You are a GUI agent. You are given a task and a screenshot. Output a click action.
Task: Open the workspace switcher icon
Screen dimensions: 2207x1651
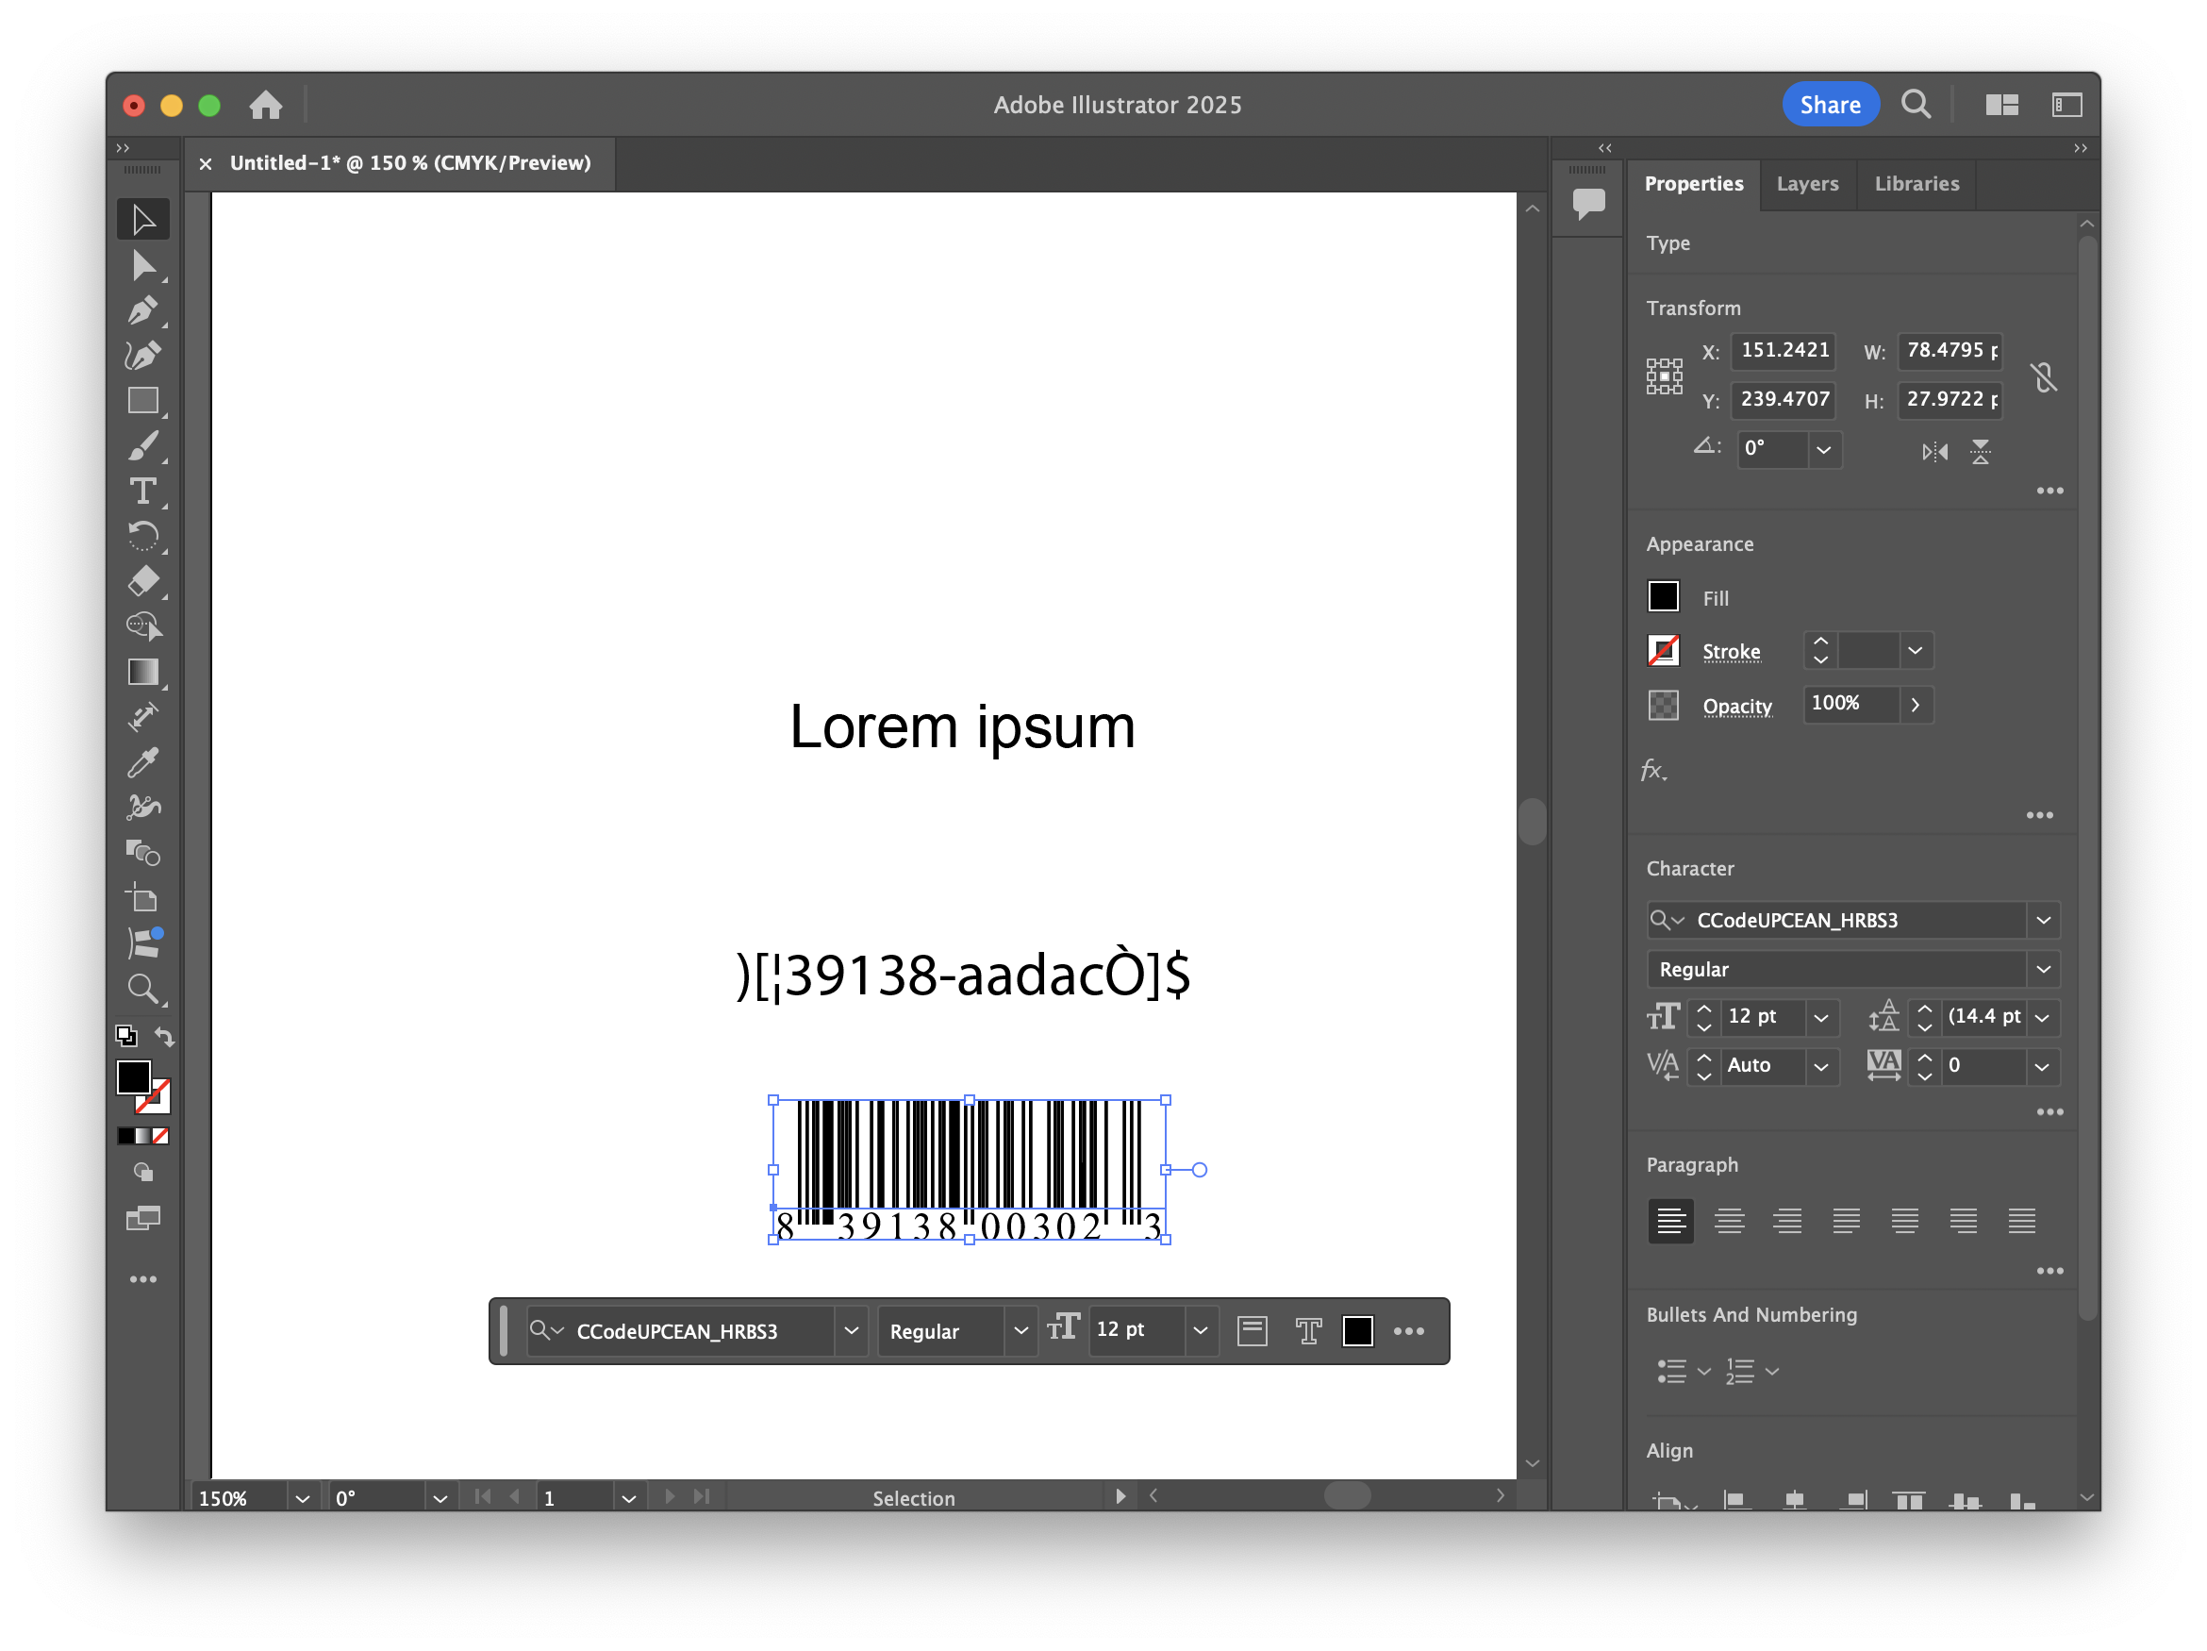tap(2066, 105)
